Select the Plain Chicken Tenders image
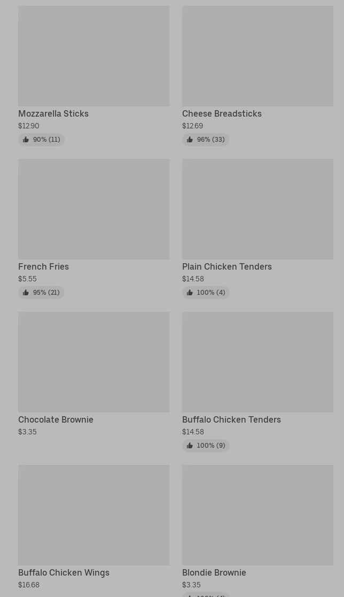Image resolution: width=344 pixels, height=597 pixels. (257, 209)
